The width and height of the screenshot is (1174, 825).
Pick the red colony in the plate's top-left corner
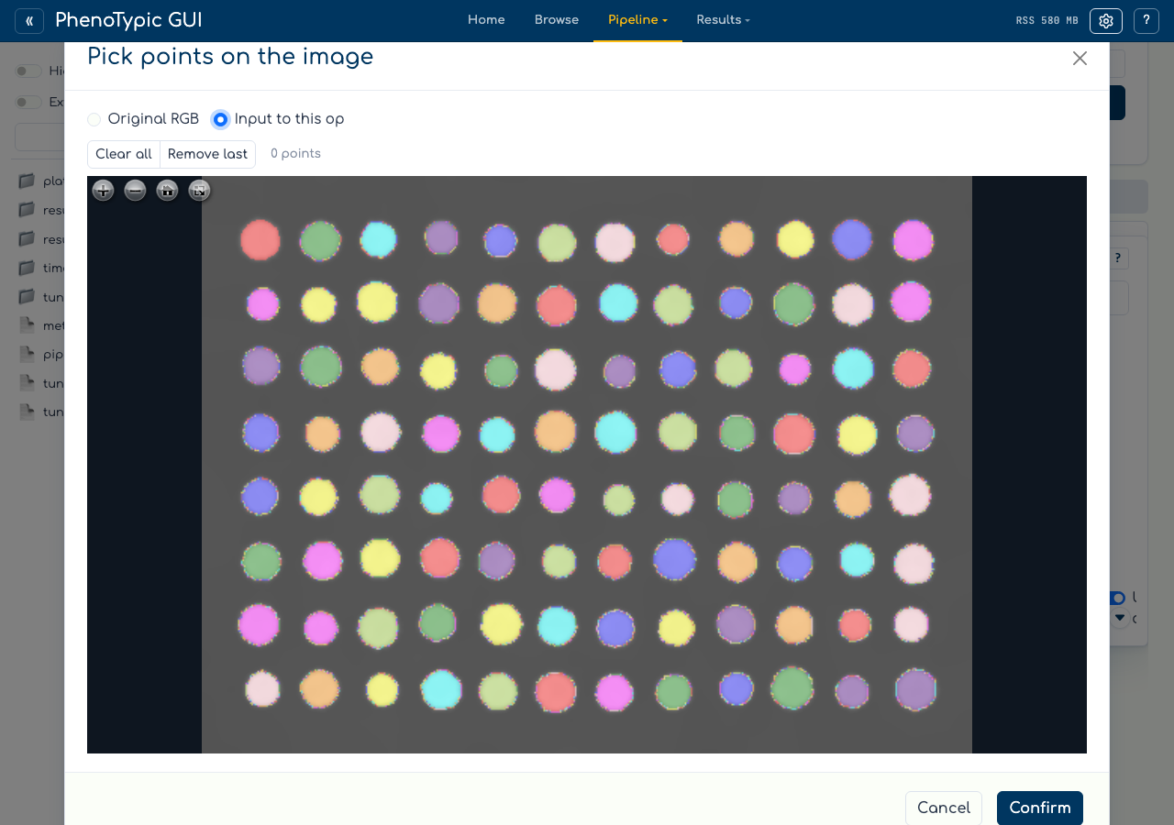(x=260, y=240)
